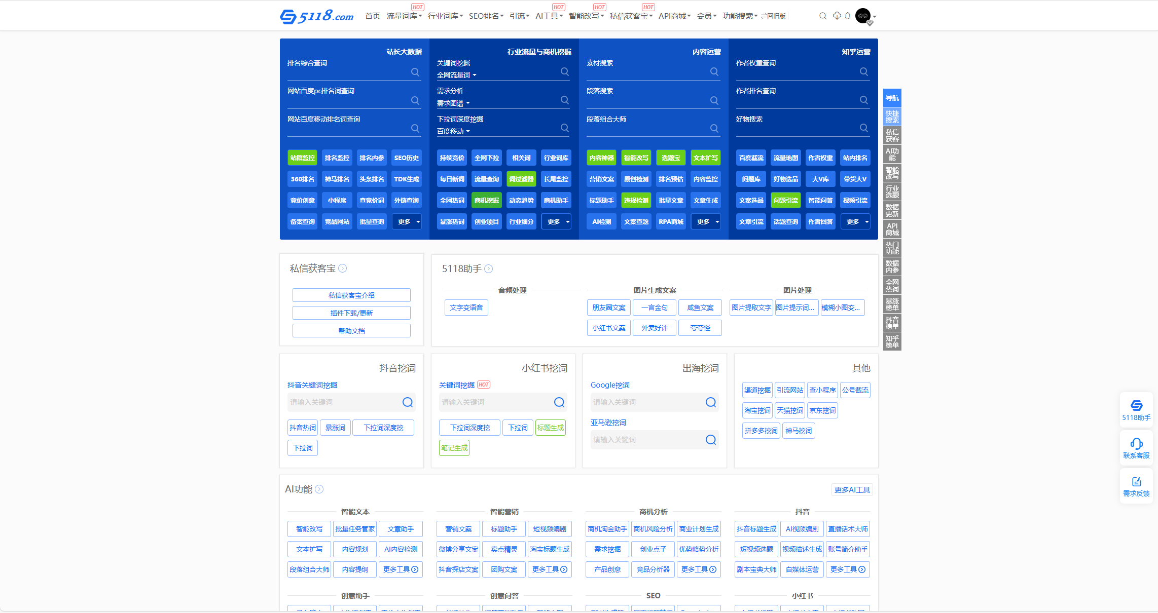
Task: Click the header search magnifier icon
Action: (822, 16)
